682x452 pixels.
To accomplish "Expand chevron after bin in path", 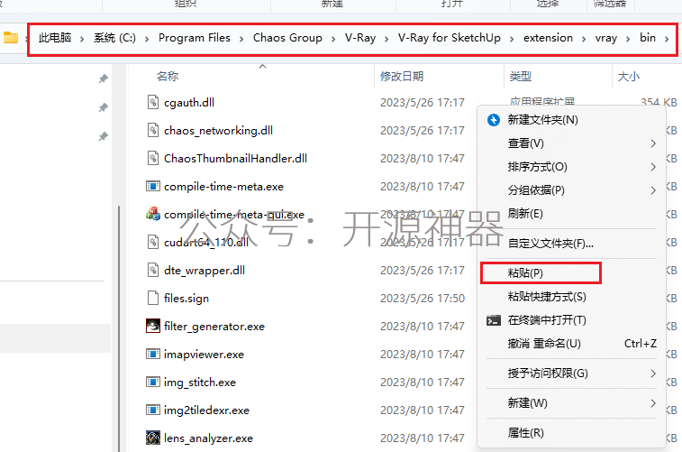I will tap(667, 39).
